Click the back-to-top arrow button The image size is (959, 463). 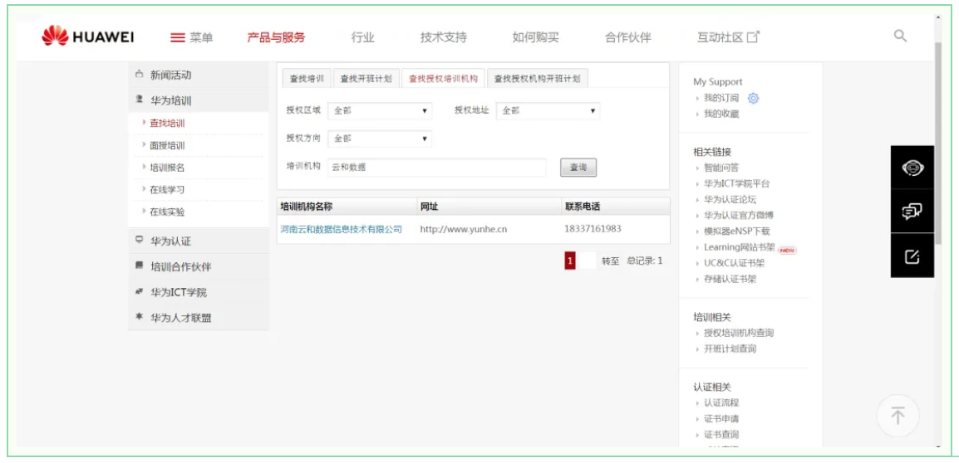(898, 416)
